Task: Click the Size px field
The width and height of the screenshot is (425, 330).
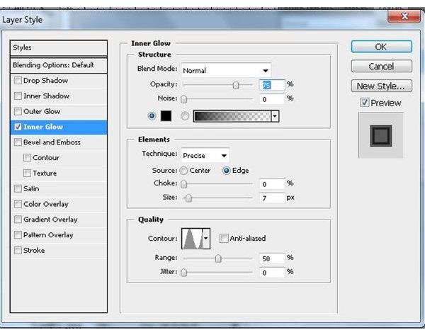Action: click(272, 198)
